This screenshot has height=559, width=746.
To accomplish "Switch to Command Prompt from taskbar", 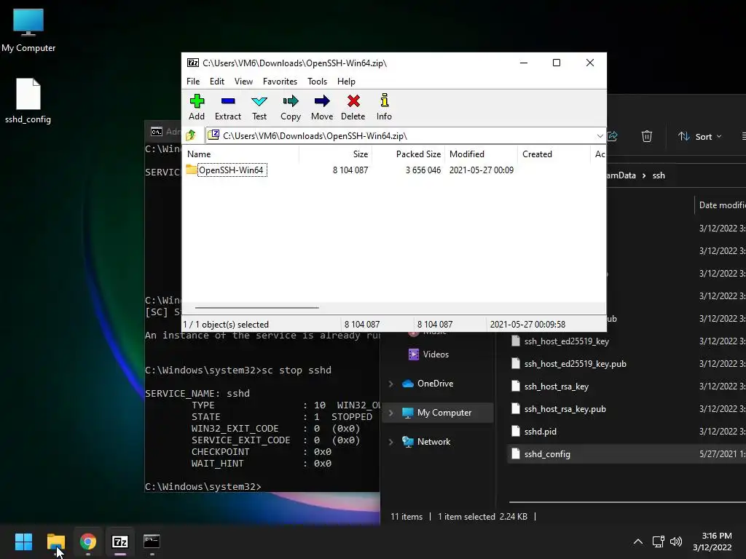I will click(152, 542).
